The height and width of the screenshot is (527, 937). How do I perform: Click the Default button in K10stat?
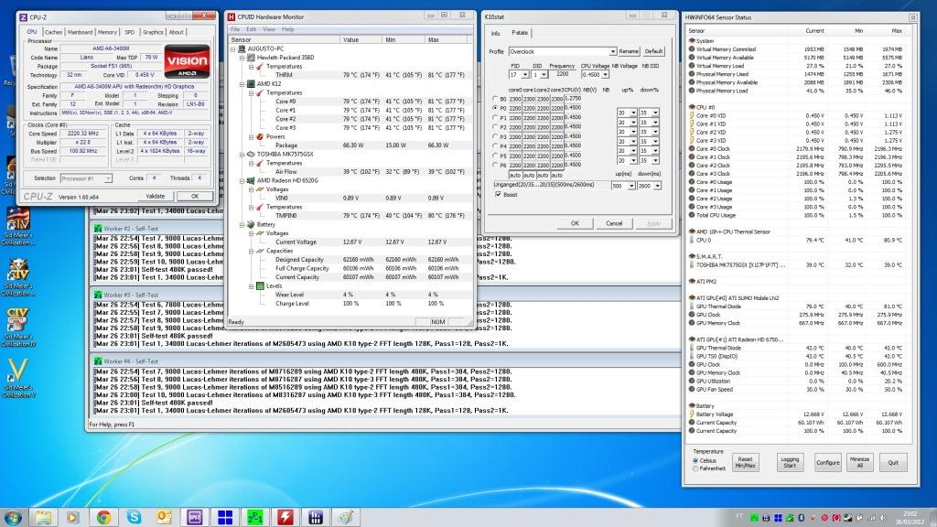tap(653, 51)
